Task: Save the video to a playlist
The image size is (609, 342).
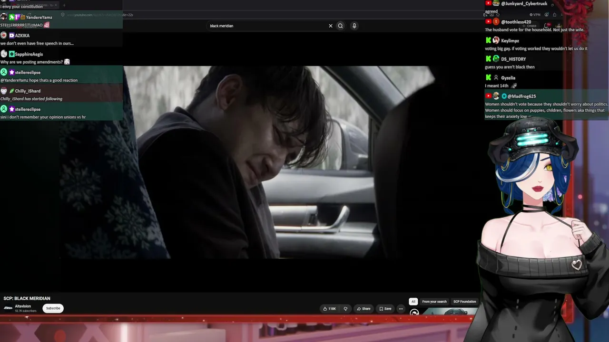Action: click(x=385, y=309)
